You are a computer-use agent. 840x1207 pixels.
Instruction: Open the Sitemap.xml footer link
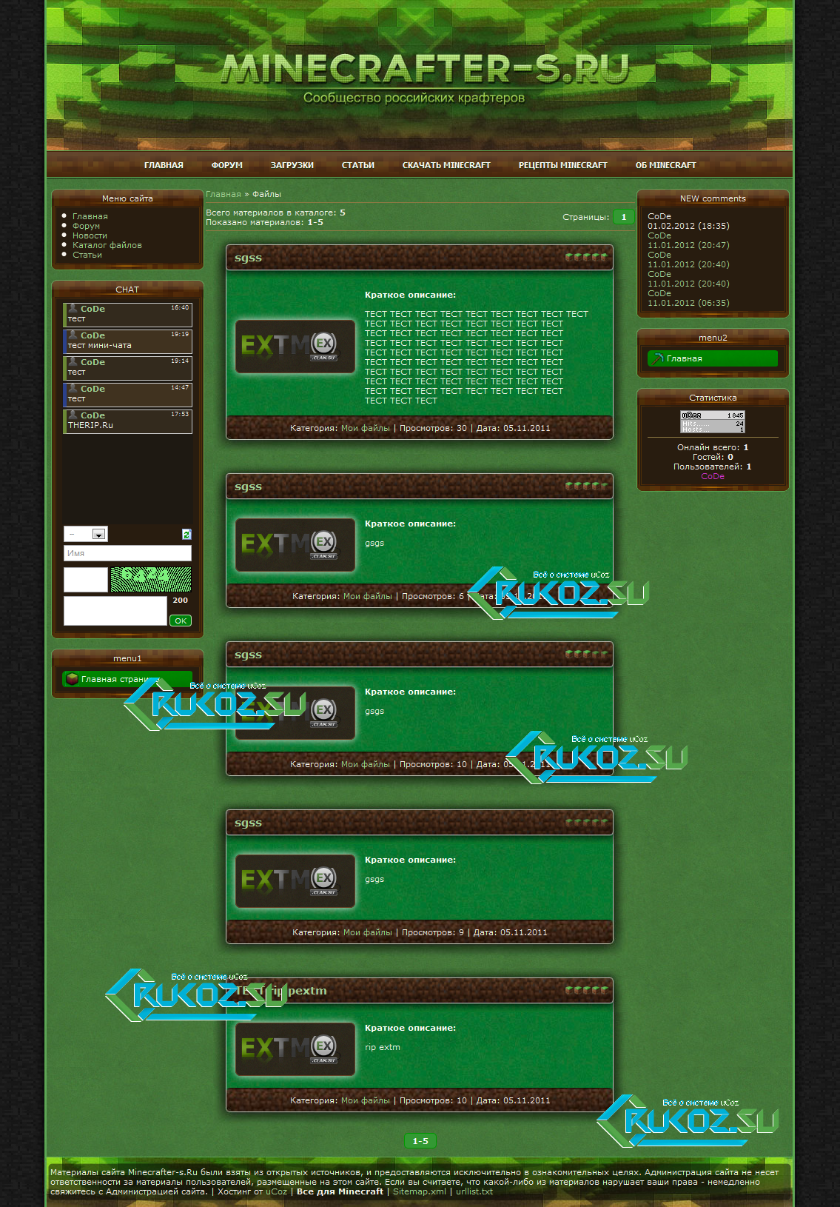point(420,1191)
